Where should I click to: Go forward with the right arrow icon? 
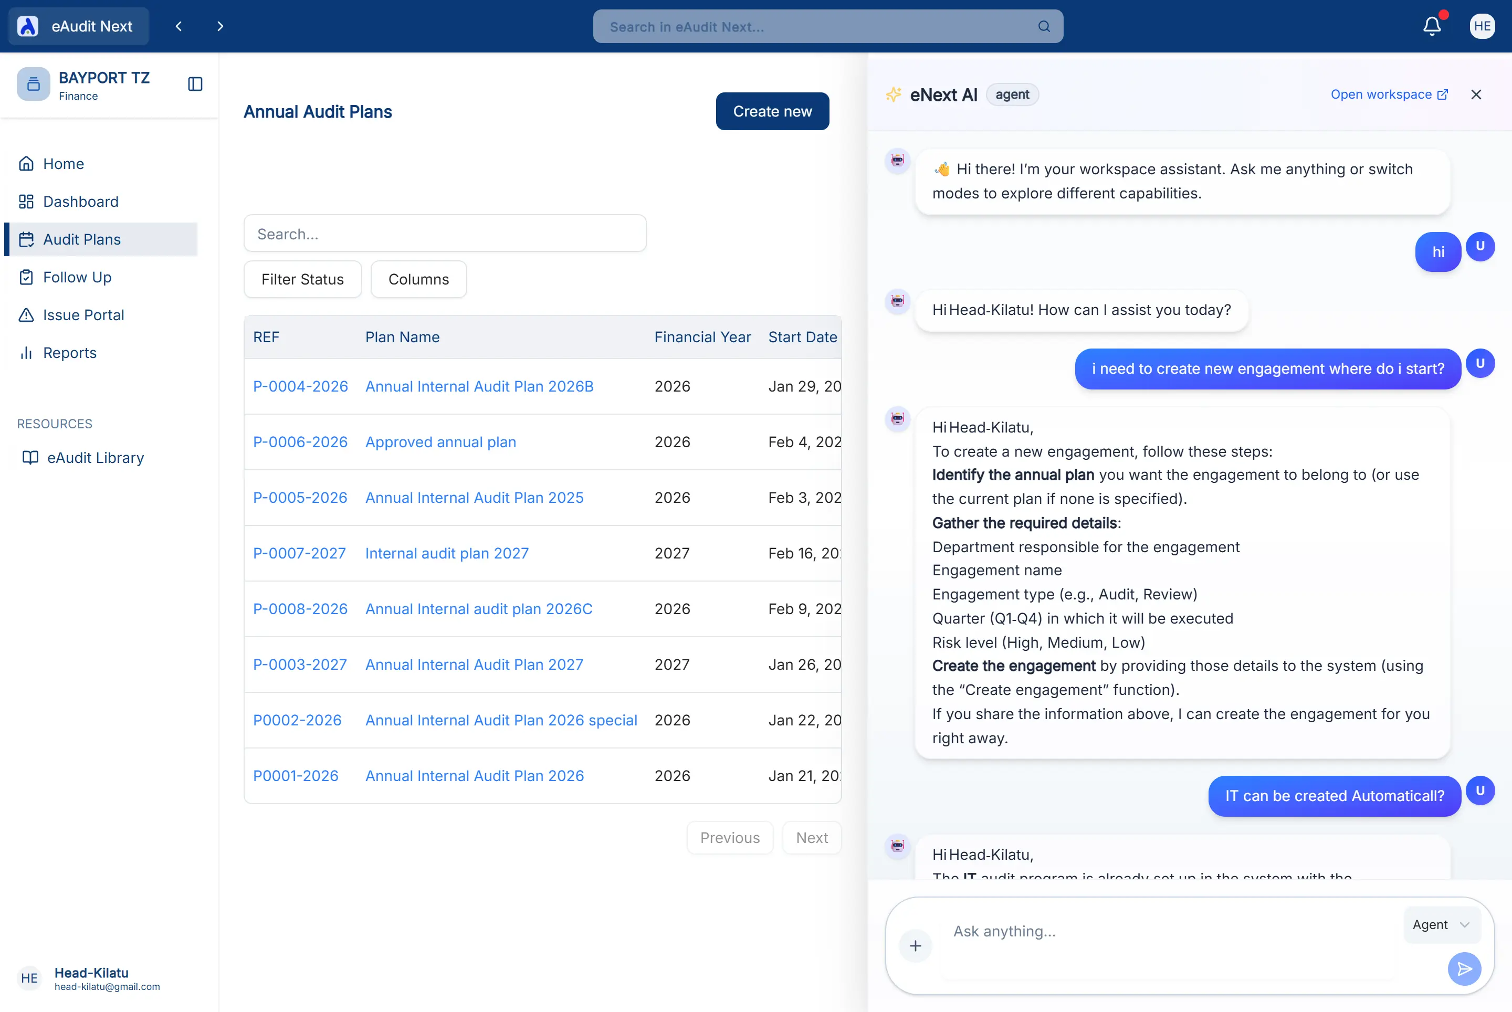click(220, 26)
